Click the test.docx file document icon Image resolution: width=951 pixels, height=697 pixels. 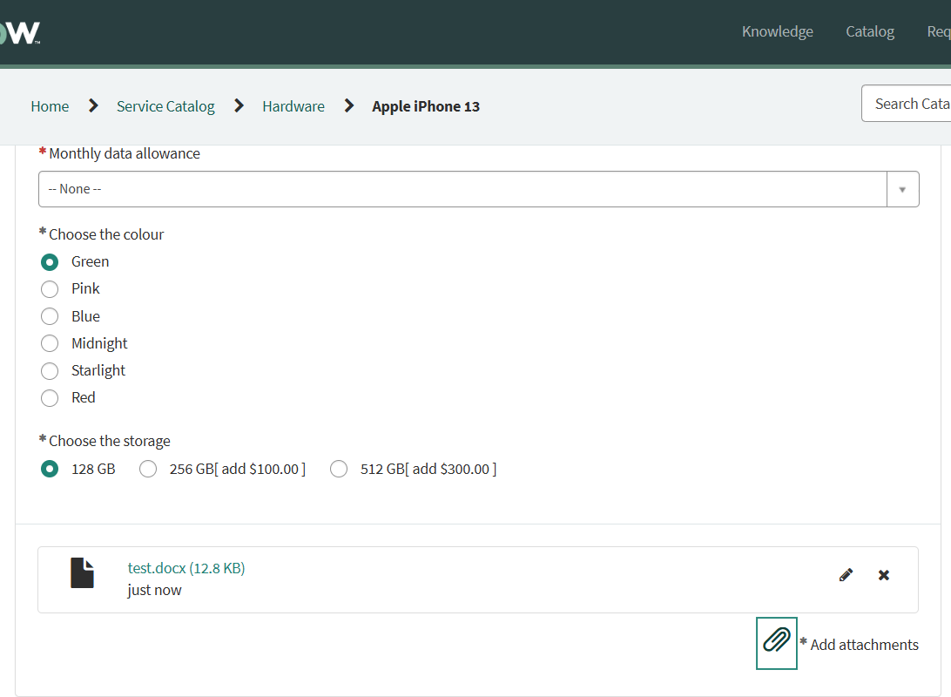coord(83,573)
